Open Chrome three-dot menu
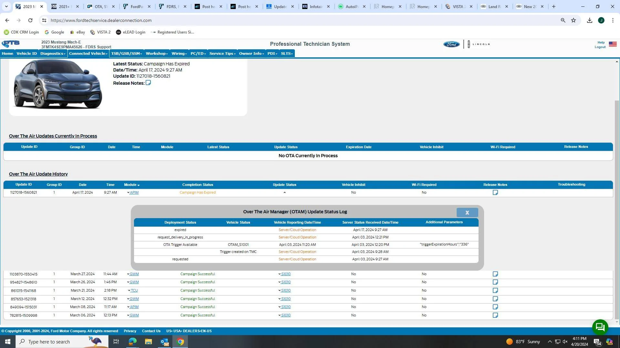Viewport: 620px width, 348px height. (613, 20)
